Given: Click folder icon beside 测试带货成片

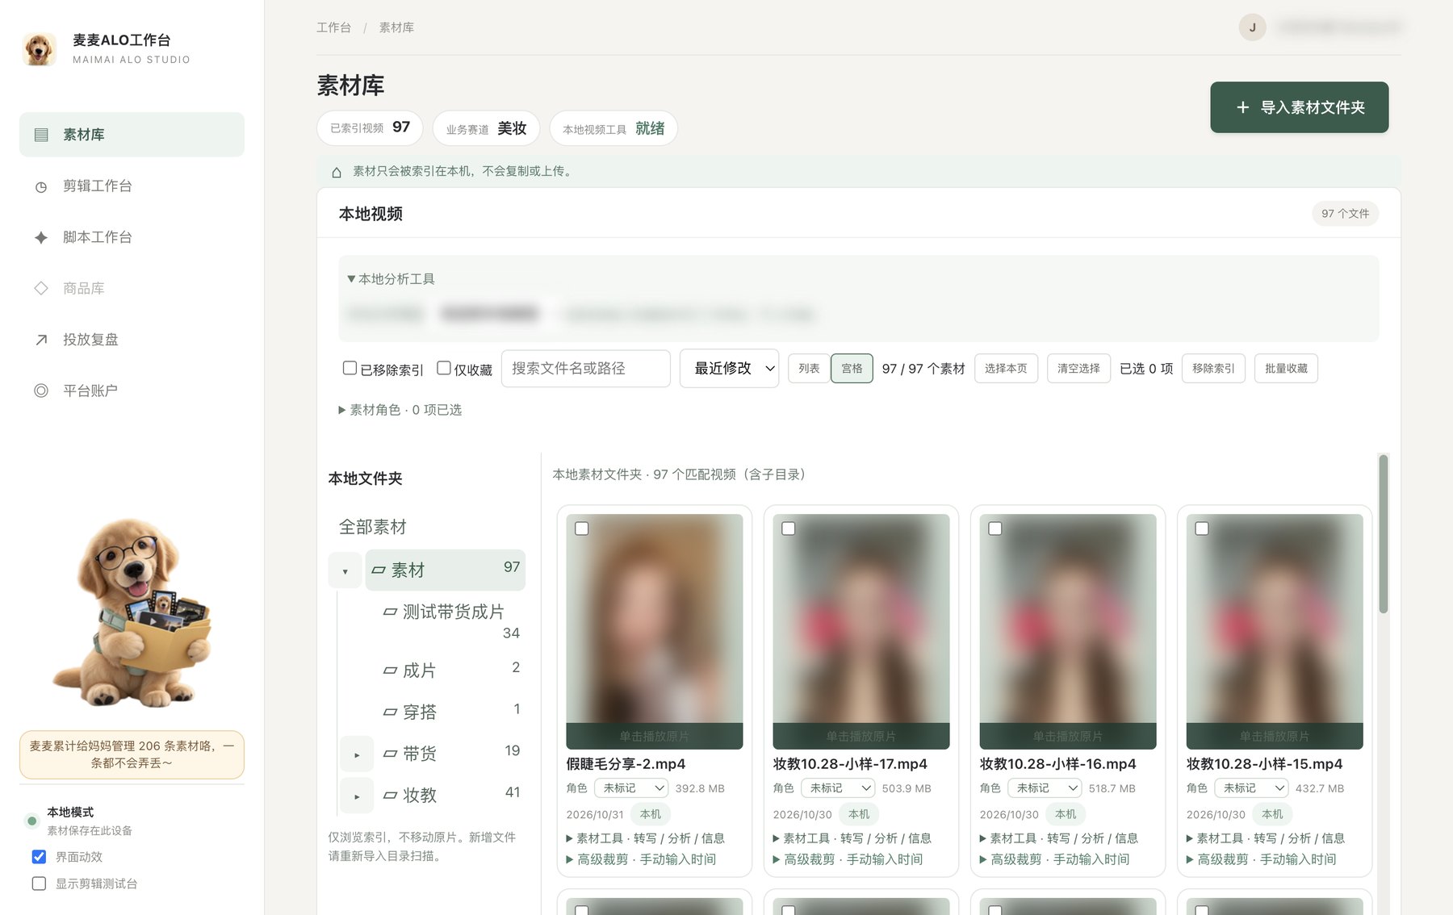Looking at the screenshot, I should (390, 612).
